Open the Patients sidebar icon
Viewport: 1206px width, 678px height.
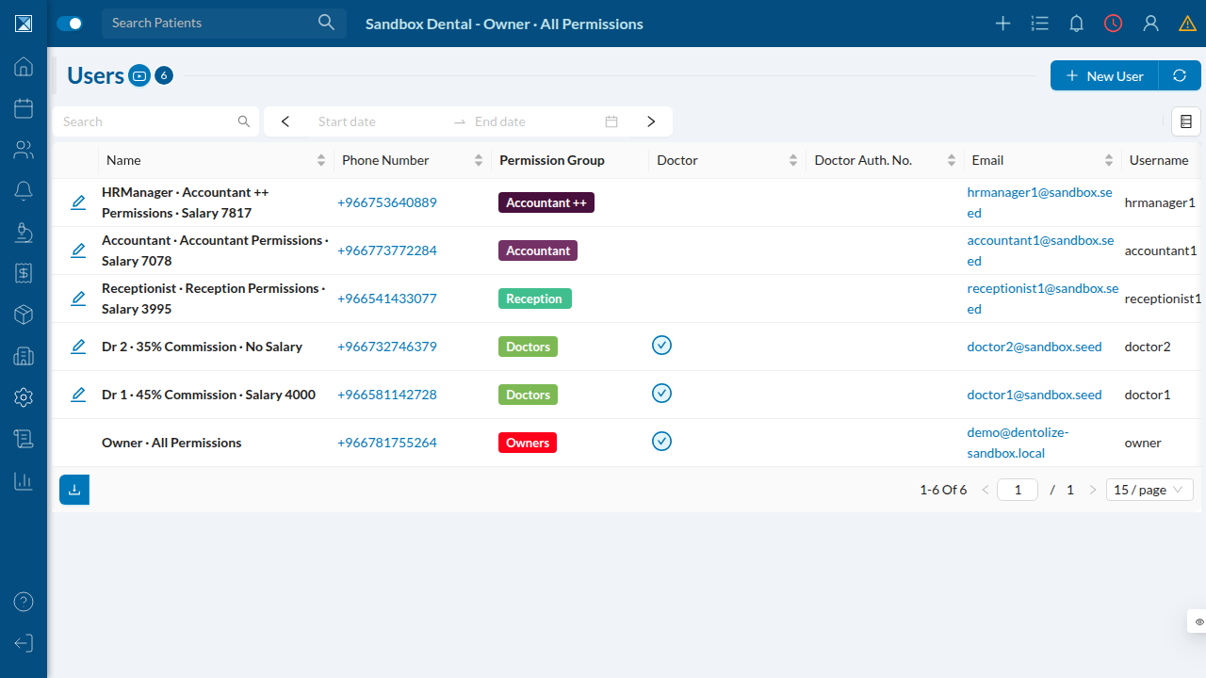(24, 150)
